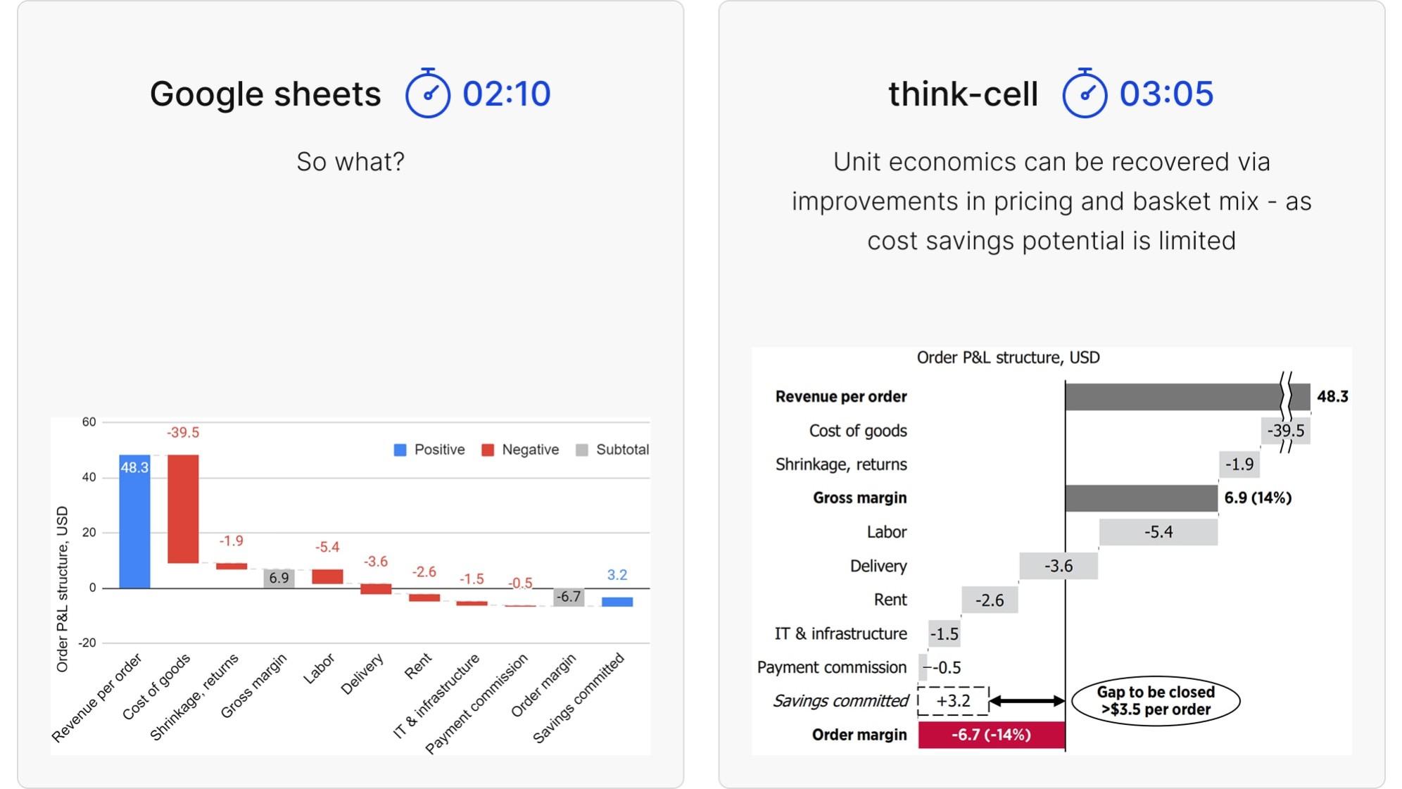Select the Labor -5.4 gray bar
The width and height of the screenshot is (1402, 789).
pos(1158,532)
